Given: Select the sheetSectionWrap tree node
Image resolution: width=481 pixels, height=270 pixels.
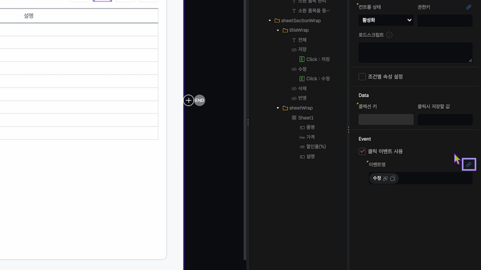Looking at the screenshot, I should coord(301,20).
